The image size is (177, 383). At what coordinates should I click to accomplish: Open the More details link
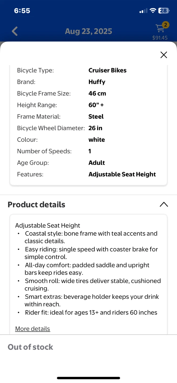[x=32, y=329]
